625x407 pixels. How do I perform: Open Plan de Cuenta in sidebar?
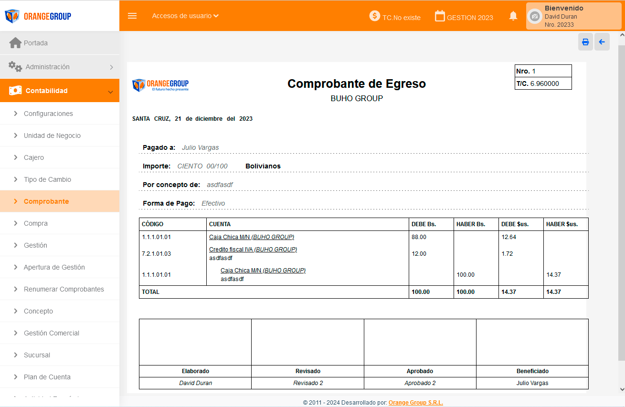47,377
